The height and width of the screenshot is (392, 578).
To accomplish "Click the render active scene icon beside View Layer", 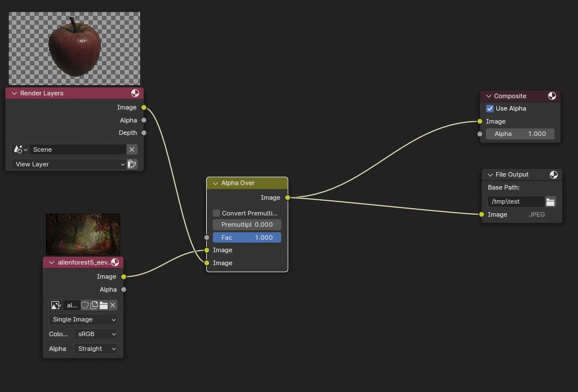I will [x=132, y=164].
